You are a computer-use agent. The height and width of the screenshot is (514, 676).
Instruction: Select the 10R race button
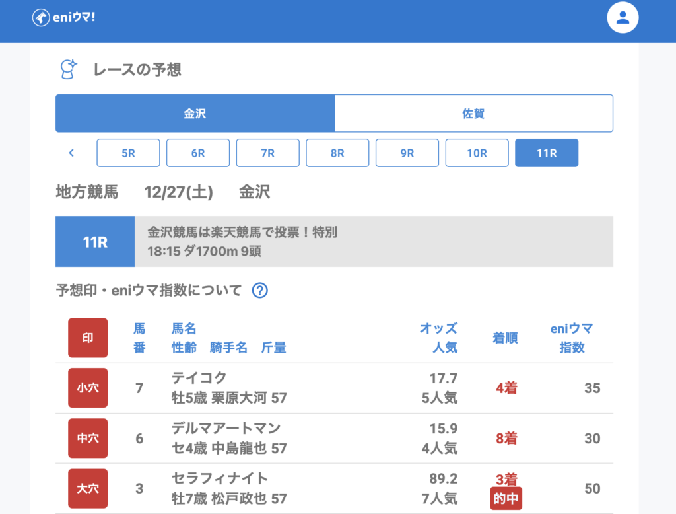point(477,153)
